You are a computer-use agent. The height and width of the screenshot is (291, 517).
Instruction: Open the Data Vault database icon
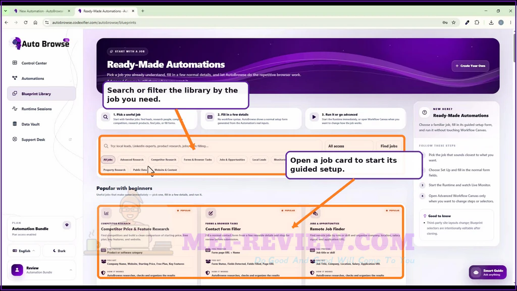(15, 124)
